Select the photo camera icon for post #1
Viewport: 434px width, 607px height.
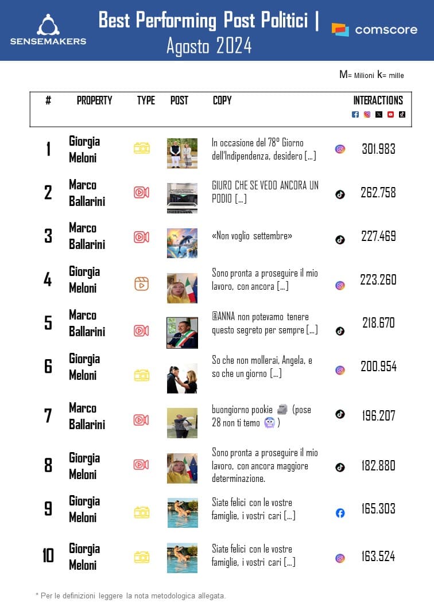pyautogui.click(x=141, y=149)
